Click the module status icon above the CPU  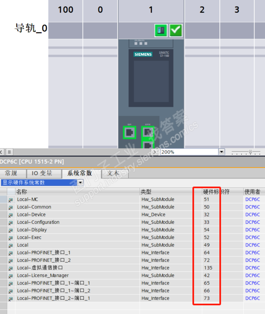(161, 30)
